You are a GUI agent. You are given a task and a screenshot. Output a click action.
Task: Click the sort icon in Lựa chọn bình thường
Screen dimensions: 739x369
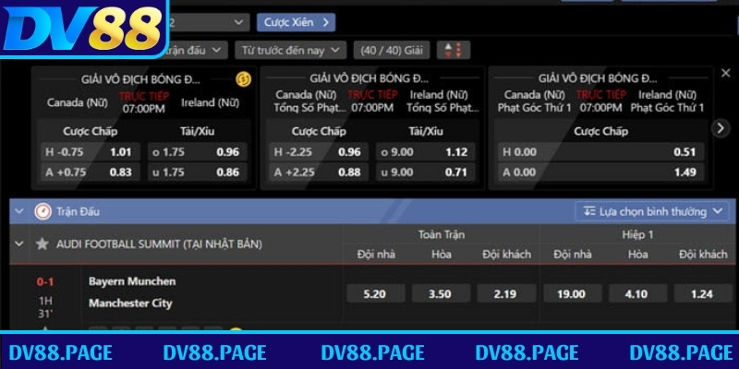(x=588, y=212)
